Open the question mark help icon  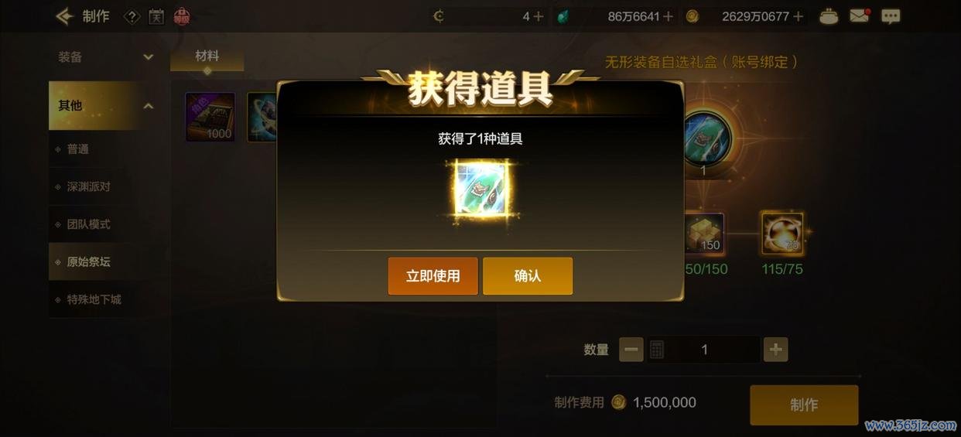(132, 16)
